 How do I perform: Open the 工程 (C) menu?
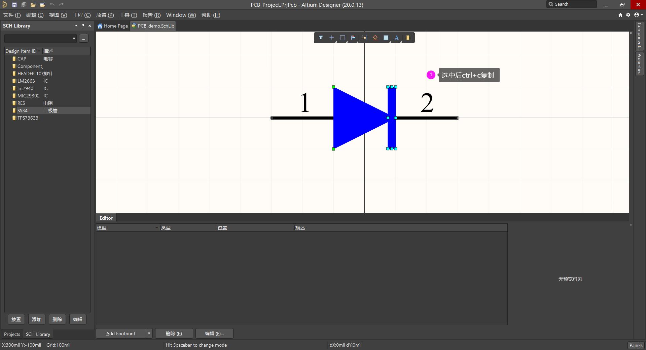pyautogui.click(x=81, y=15)
